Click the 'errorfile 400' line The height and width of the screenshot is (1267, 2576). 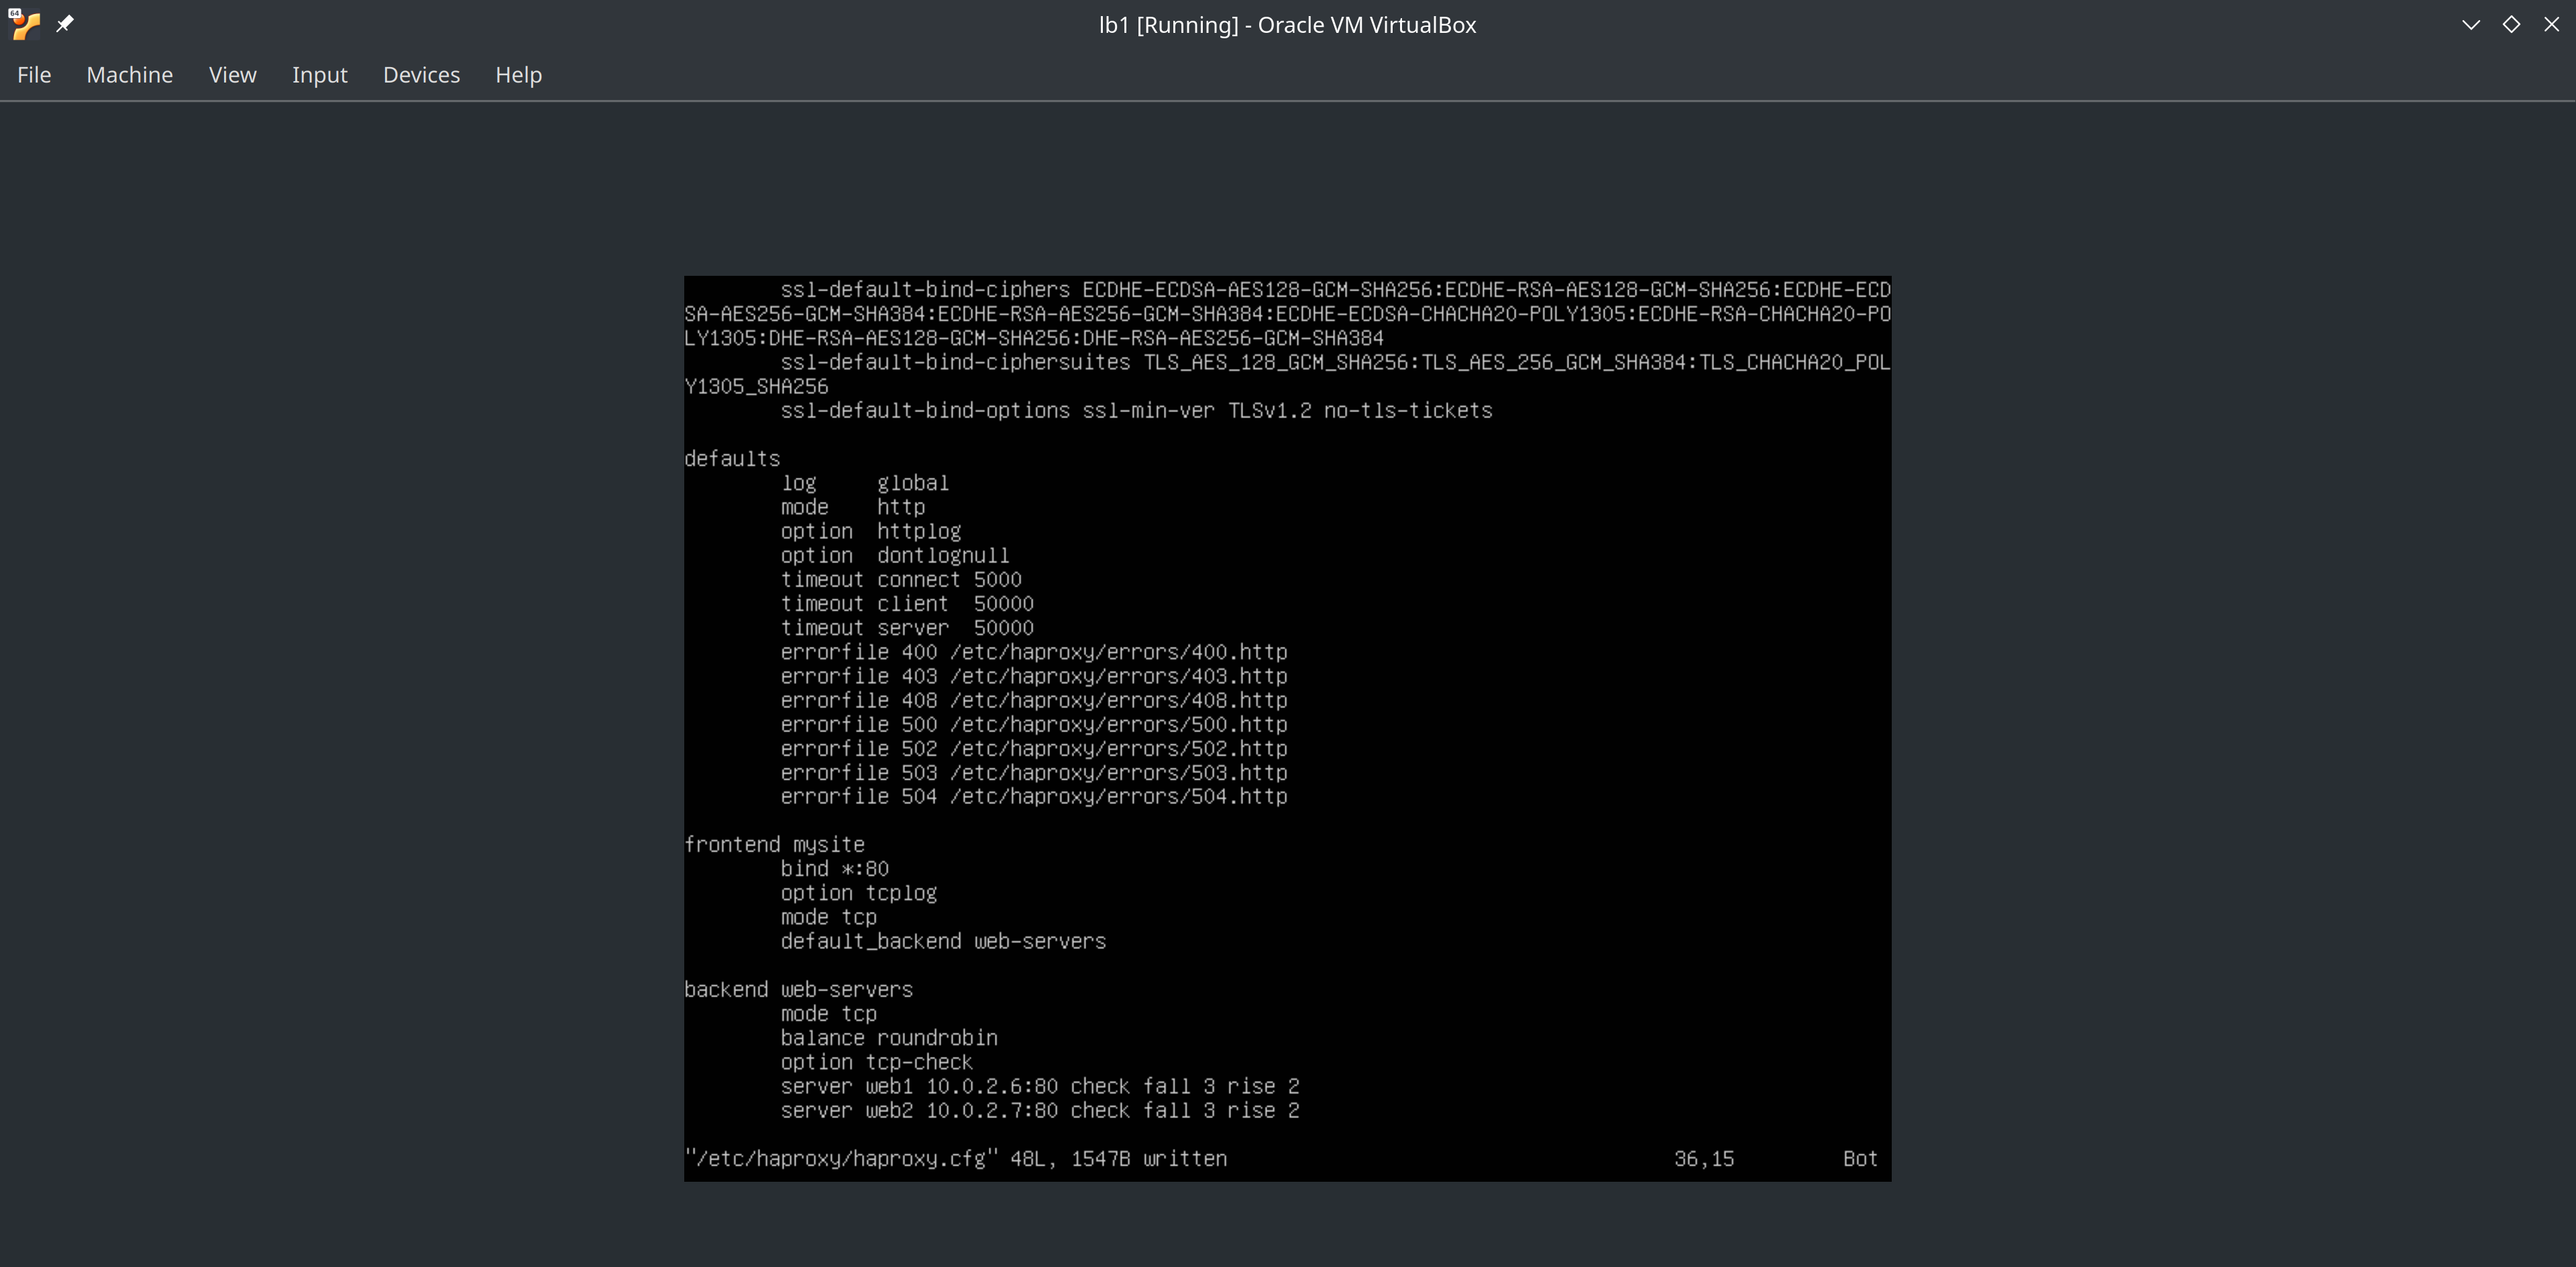(x=1034, y=652)
